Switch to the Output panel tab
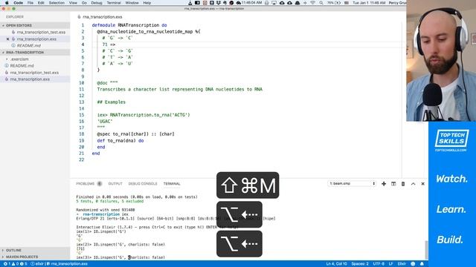The height and width of the screenshot is (267, 476). (115, 184)
